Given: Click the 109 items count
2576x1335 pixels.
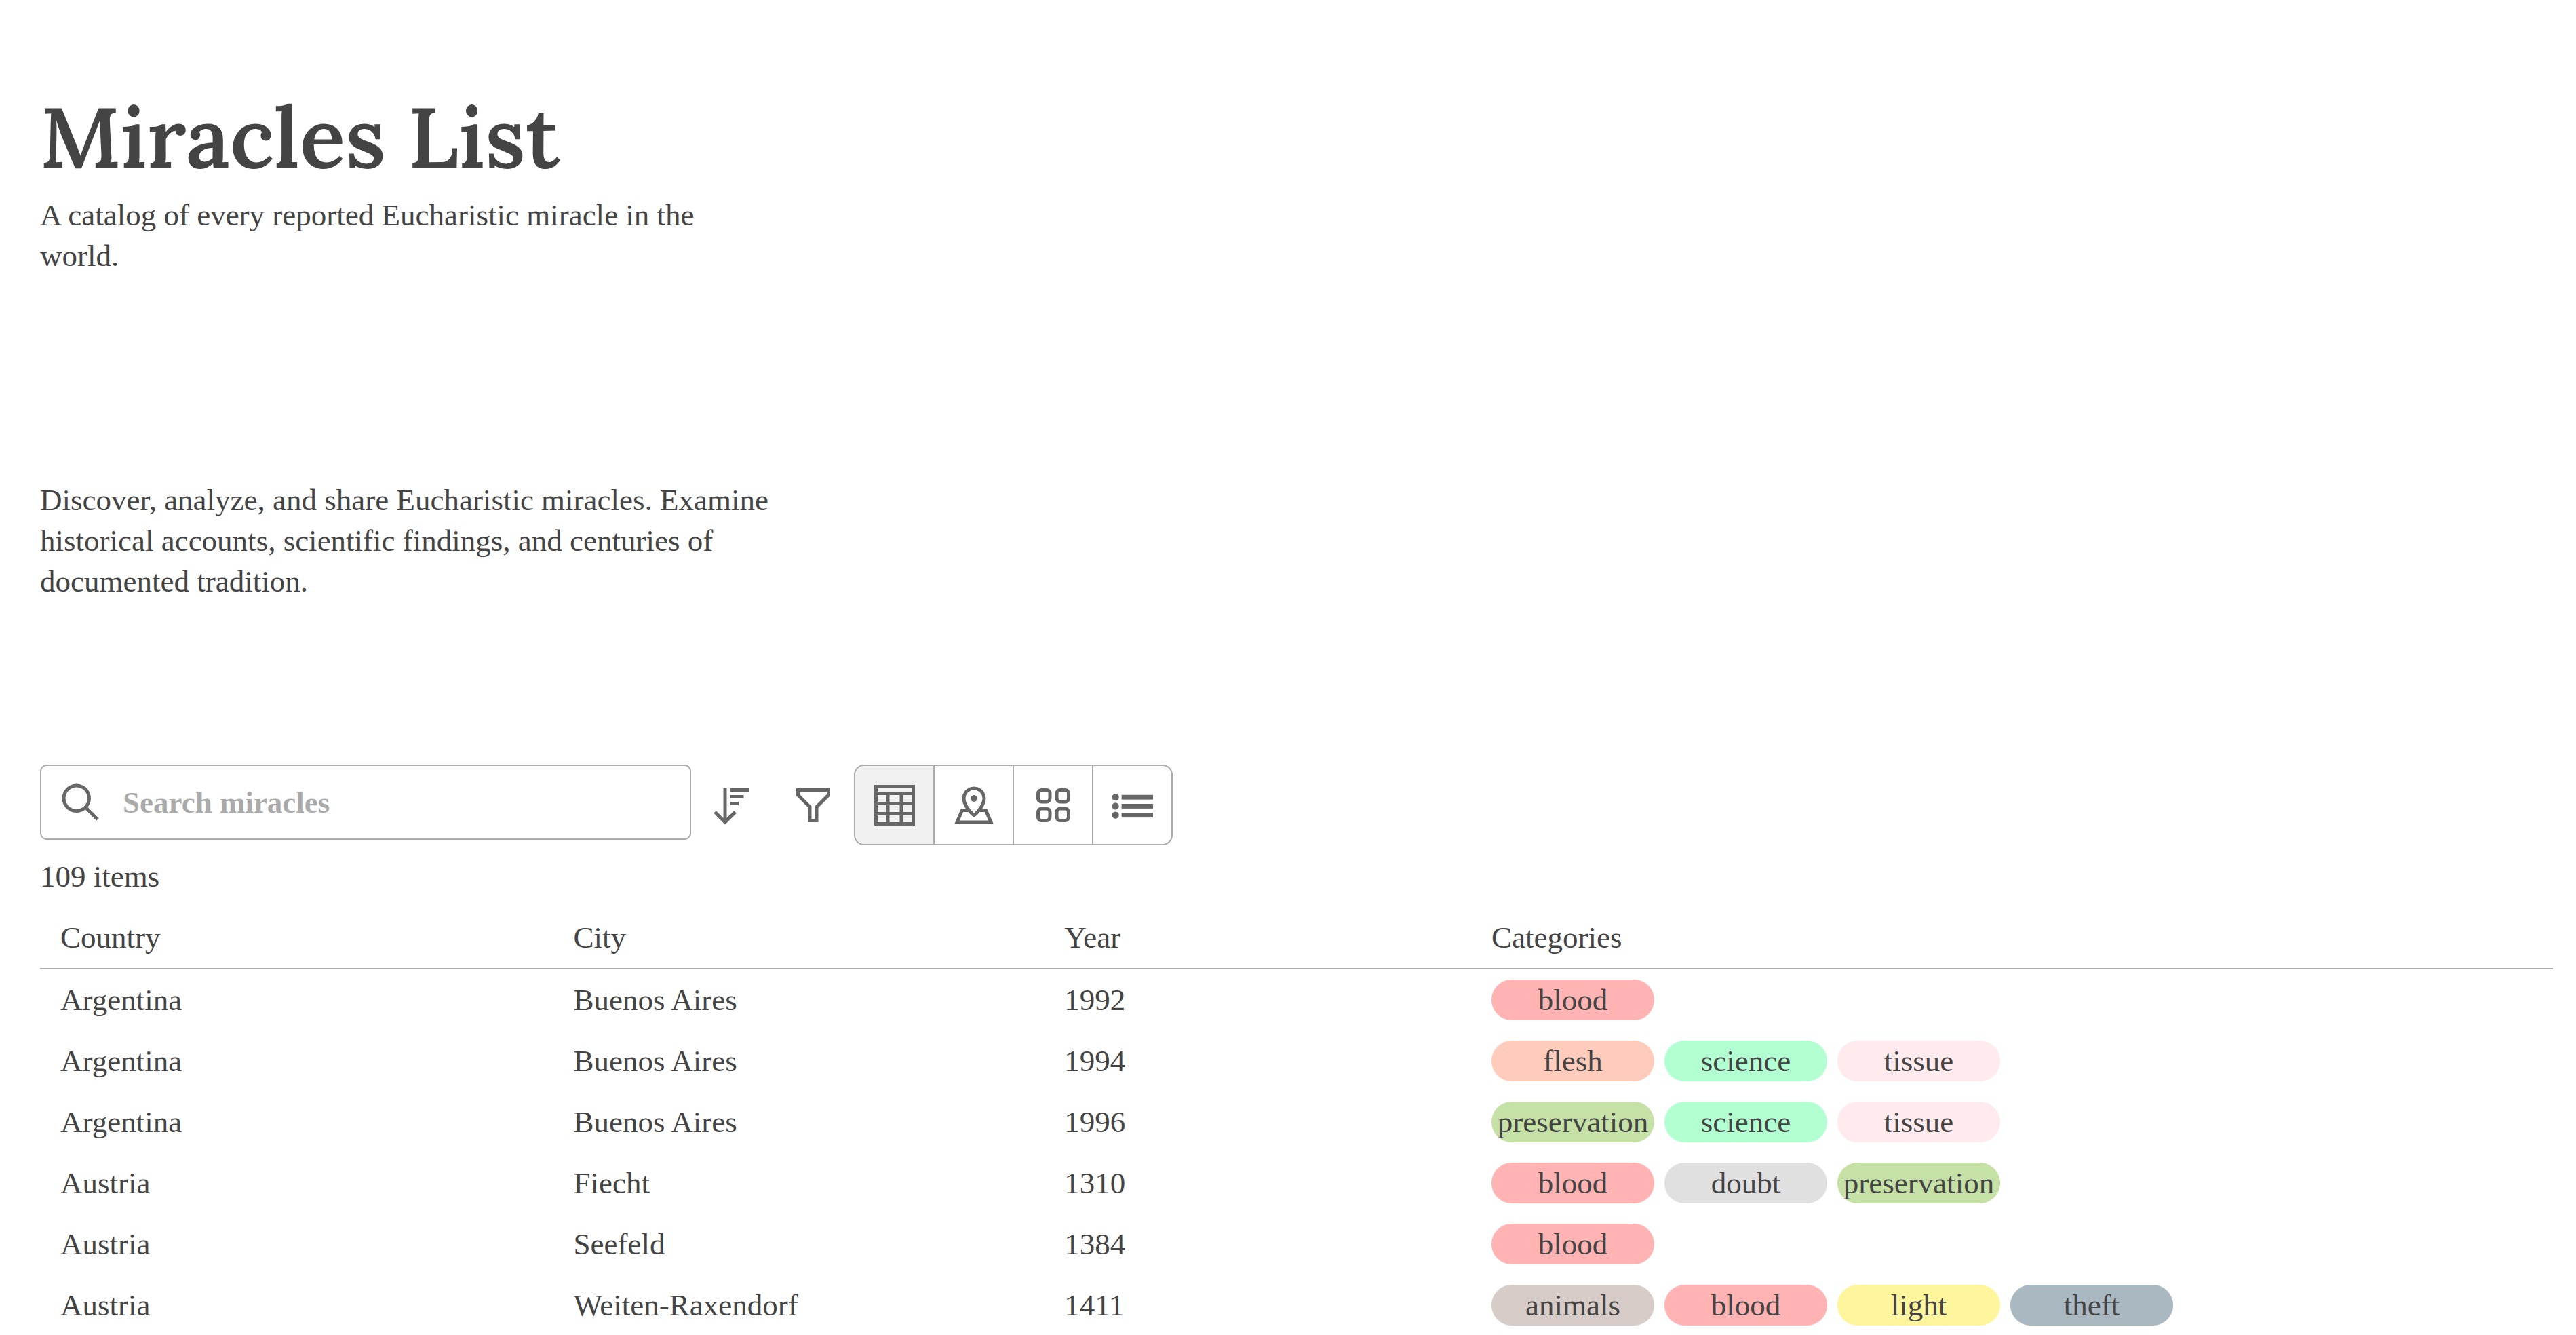Looking at the screenshot, I should [99, 877].
